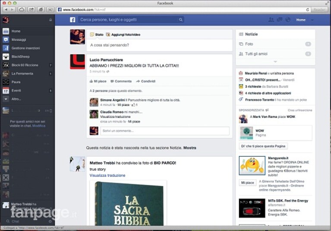Open Lucio Parrucchiere profile name
331x231 pixels.
[106, 60]
